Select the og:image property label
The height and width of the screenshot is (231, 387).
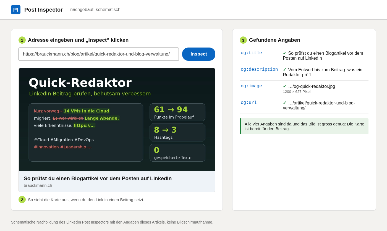click(x=251, y=86)
